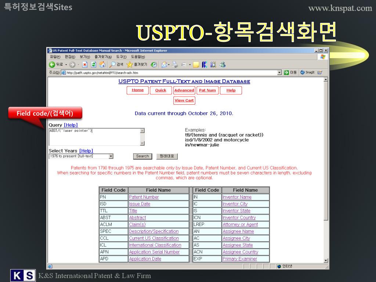The height and width of the screenshot is (282, 376).
Task: Click into the Query text area
Action: click(x=95, y=137)
